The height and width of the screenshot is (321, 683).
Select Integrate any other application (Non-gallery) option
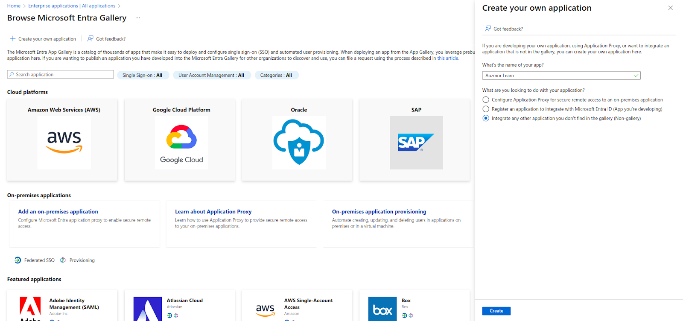tap(486, 118)
